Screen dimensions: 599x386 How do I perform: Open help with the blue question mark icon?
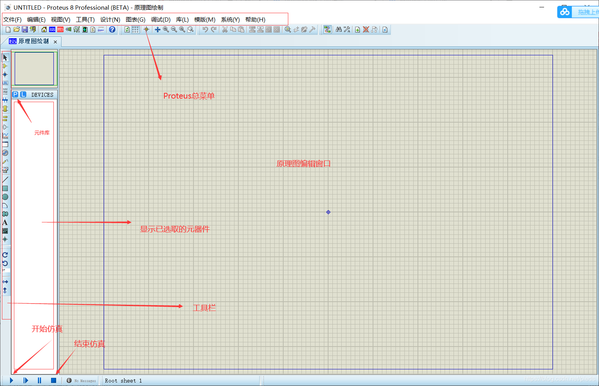[x=112, y=29]
